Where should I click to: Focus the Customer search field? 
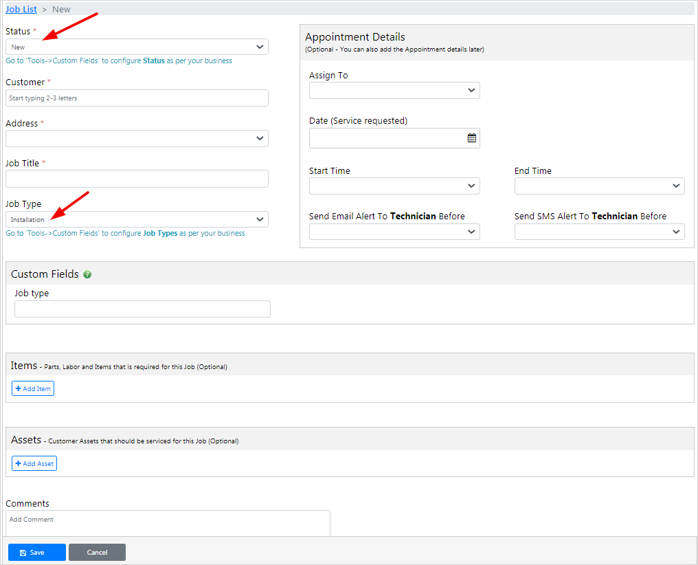coord(137,98)
